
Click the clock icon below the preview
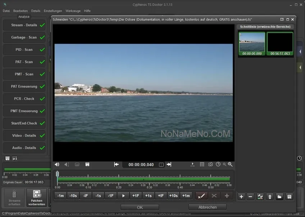click(218, 165)
